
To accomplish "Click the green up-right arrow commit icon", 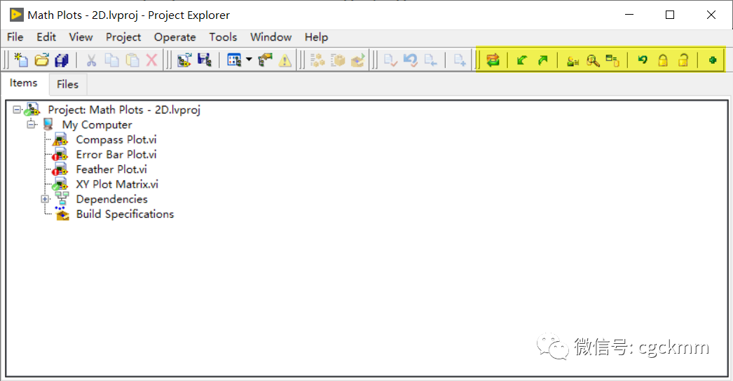I will 542,60.
